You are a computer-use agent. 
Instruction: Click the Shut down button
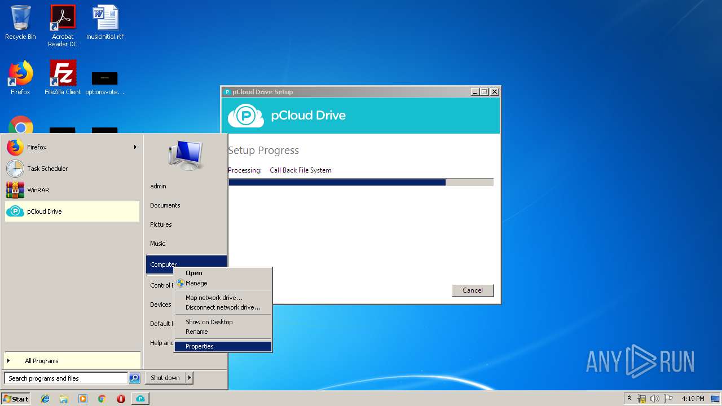click(x=165, y=378)
